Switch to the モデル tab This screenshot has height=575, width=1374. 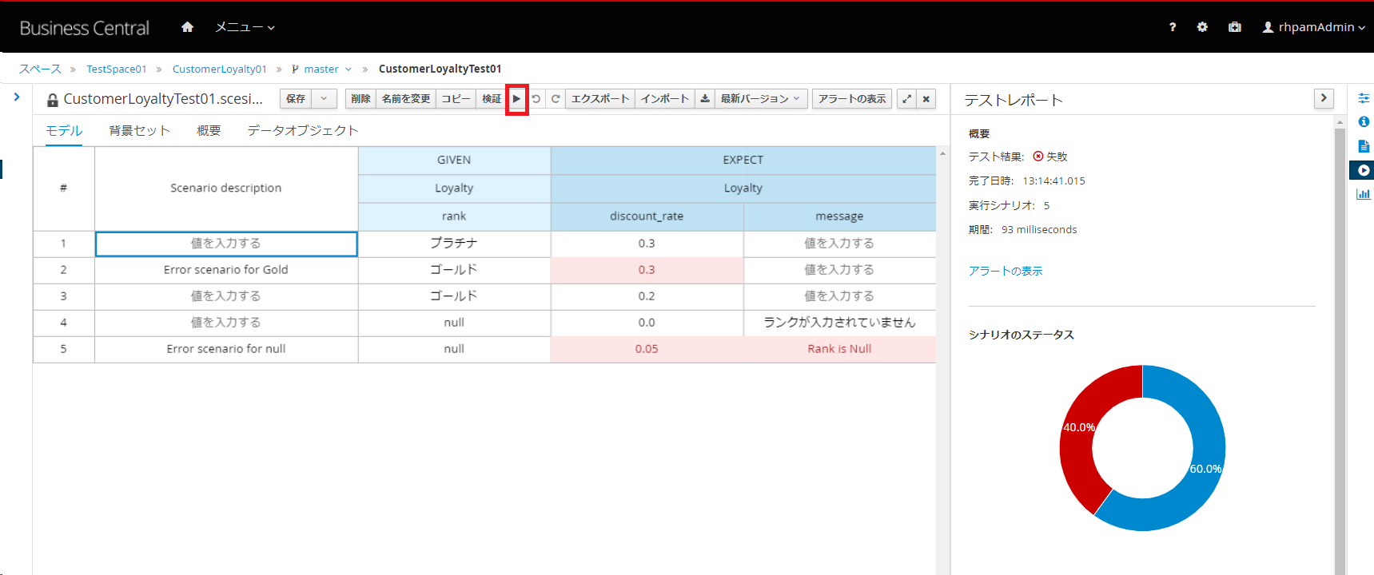pos(64,130)
